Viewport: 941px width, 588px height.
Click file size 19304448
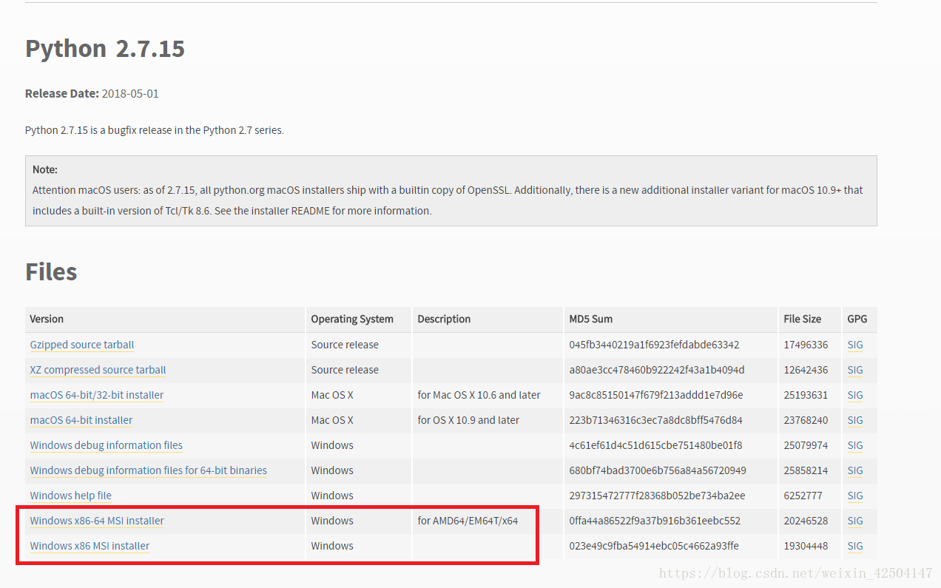click(x=806, y=546)
